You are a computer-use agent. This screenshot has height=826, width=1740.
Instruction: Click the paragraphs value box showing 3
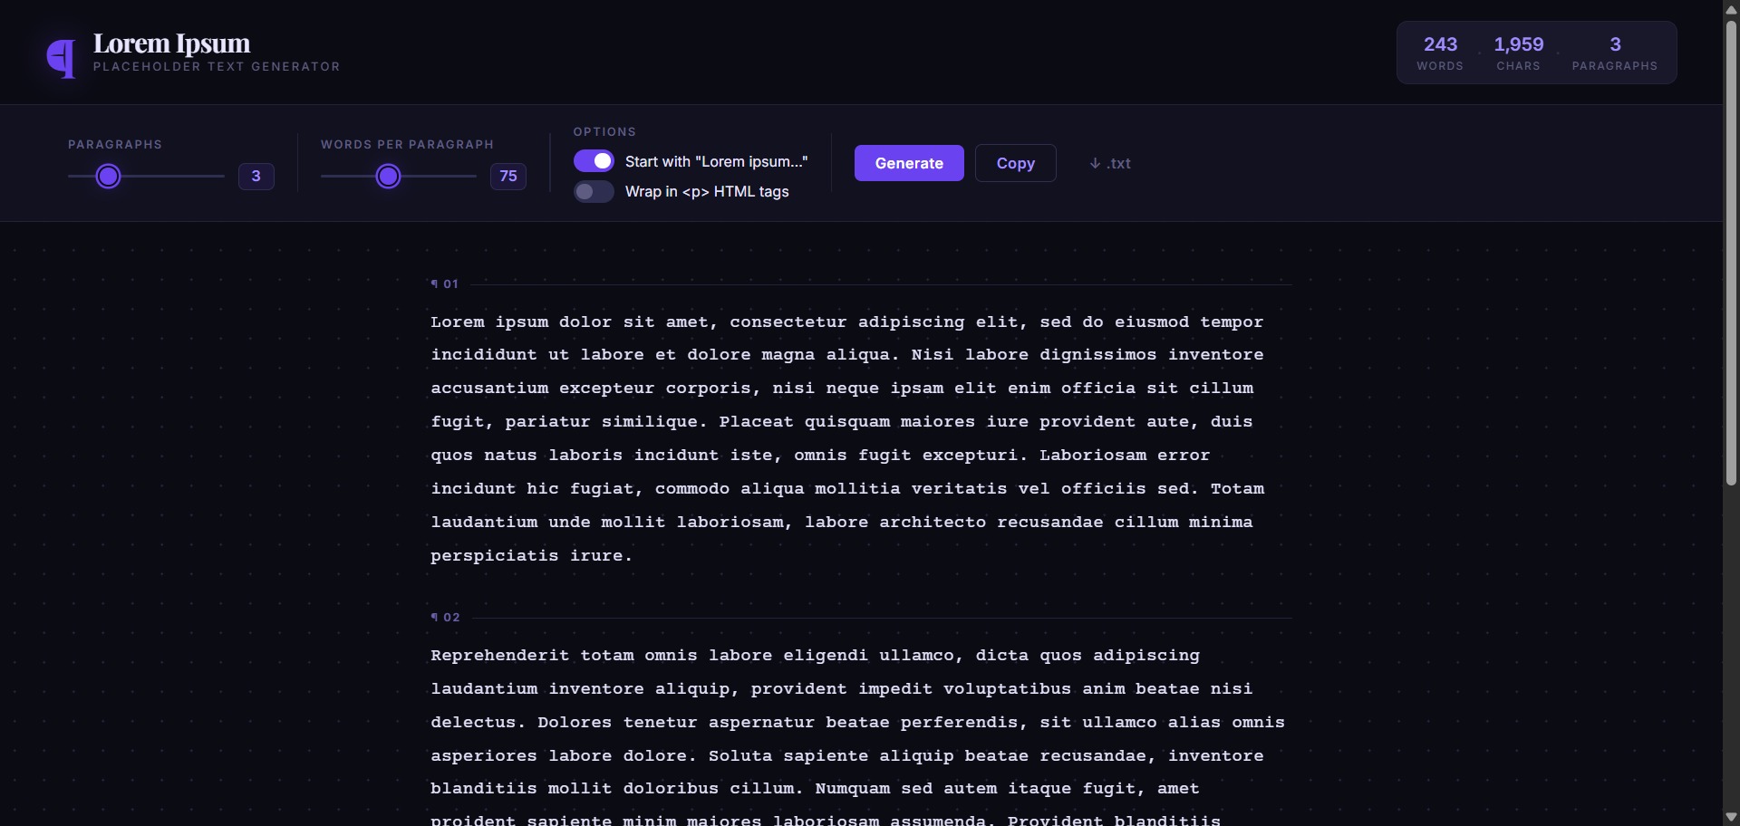256,176
